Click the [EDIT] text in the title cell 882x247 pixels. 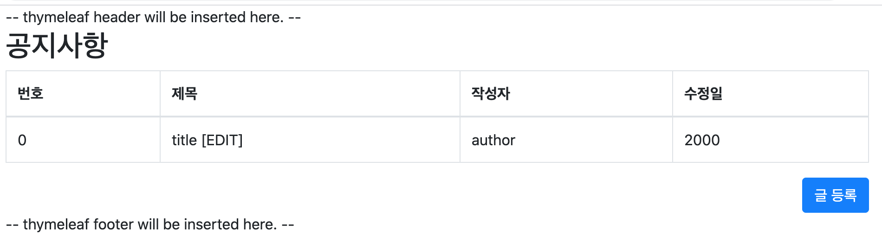pos(222,140)
